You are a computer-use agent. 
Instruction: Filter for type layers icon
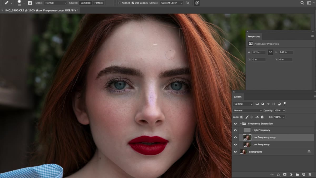268,104
